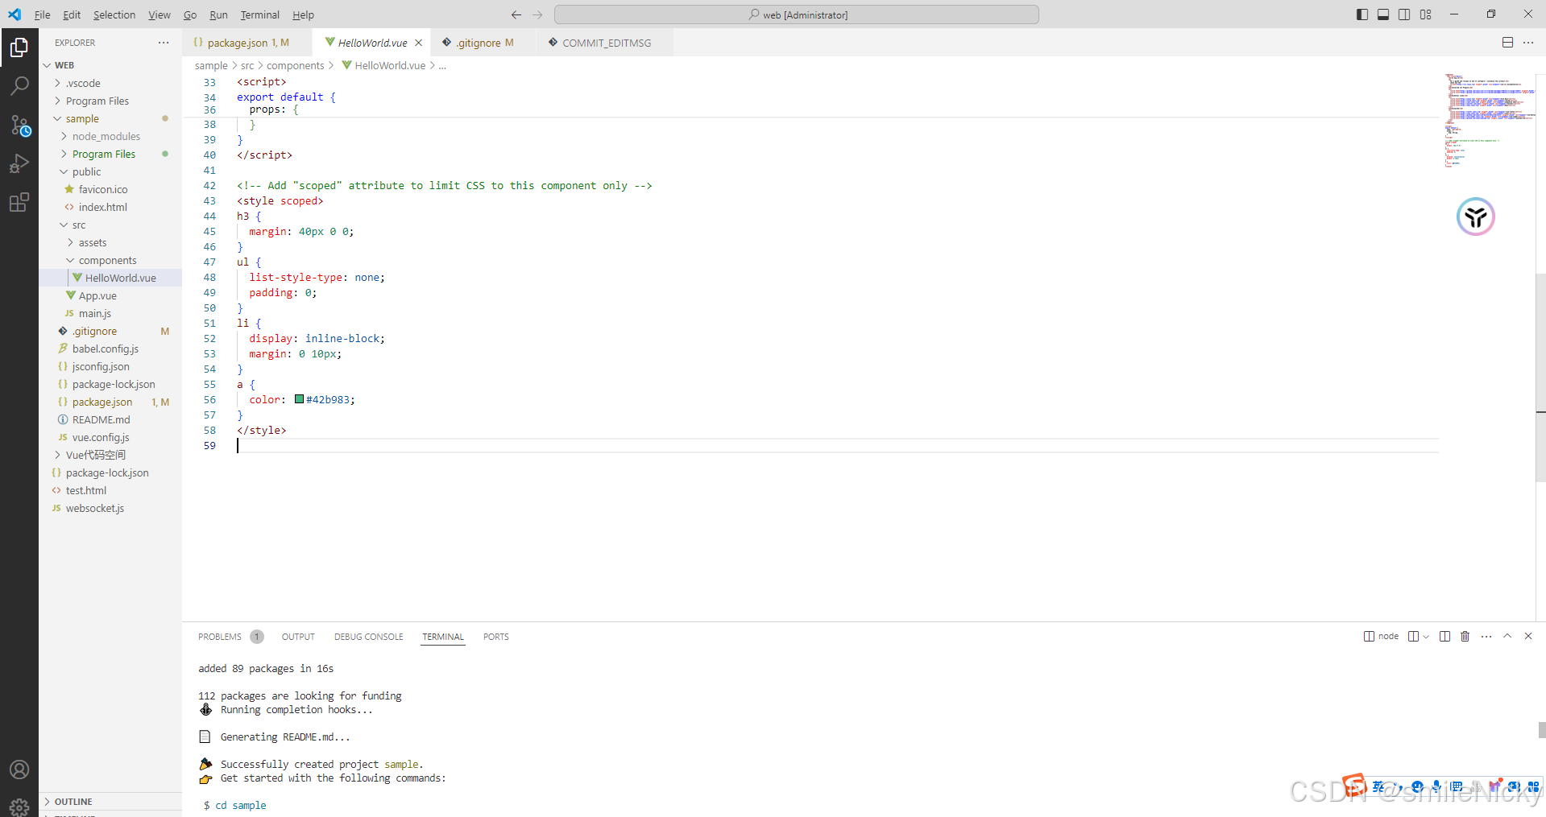The image size is (1546, 817).
Task: Show the DEBUG CONSOLE panel tab
Action: coord(368,637)
